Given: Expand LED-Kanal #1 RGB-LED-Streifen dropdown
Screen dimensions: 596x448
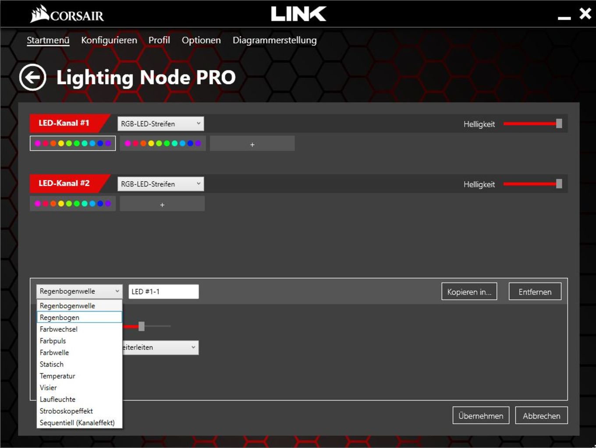Looking at the screenshot, I should point(160,124).
